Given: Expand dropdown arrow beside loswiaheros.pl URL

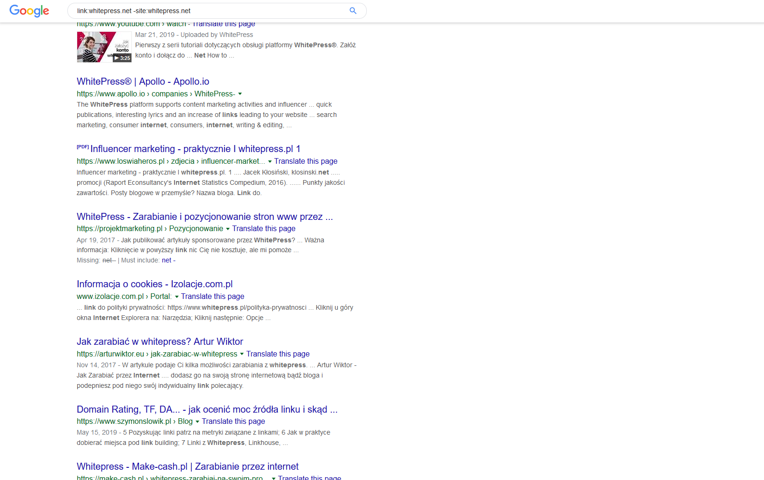Looking at the screenshot, I should point(270,161).
